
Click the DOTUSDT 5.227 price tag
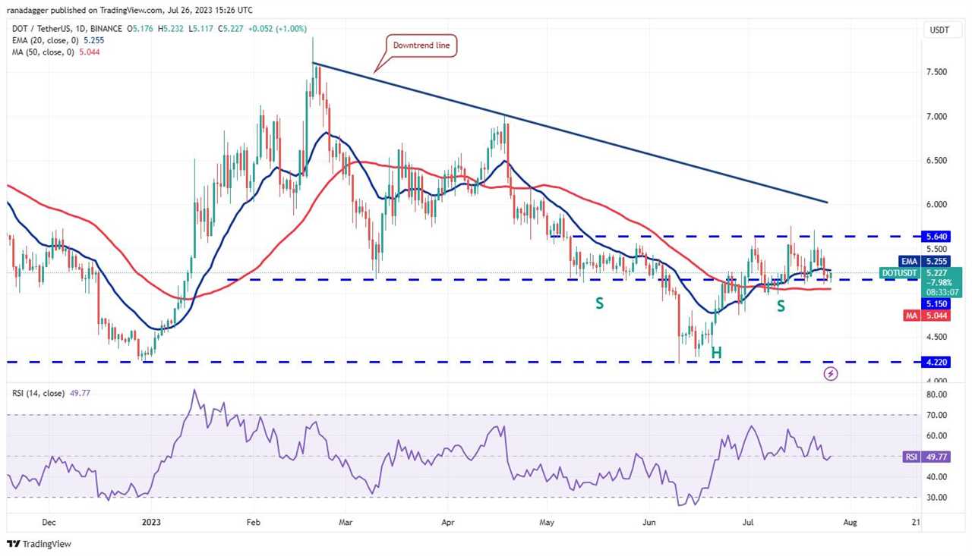click(921, 281)
